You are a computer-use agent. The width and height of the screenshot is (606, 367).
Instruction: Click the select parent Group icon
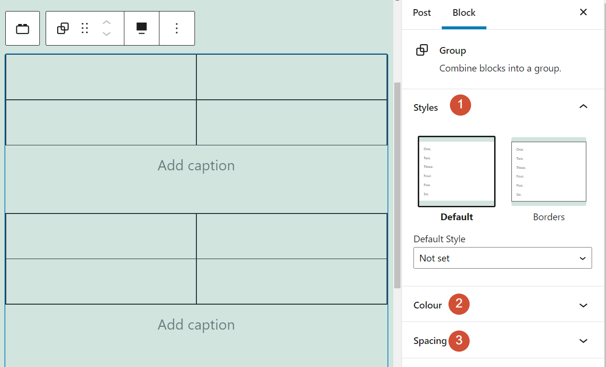click(62, 28)
